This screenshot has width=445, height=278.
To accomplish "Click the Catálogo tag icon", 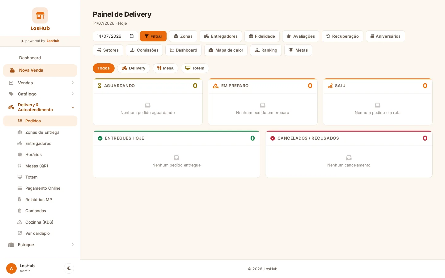I will click(11, 94).
